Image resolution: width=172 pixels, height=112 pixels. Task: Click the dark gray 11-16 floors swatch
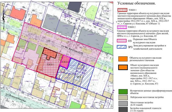pyautogui.click(x=123, y=109)
